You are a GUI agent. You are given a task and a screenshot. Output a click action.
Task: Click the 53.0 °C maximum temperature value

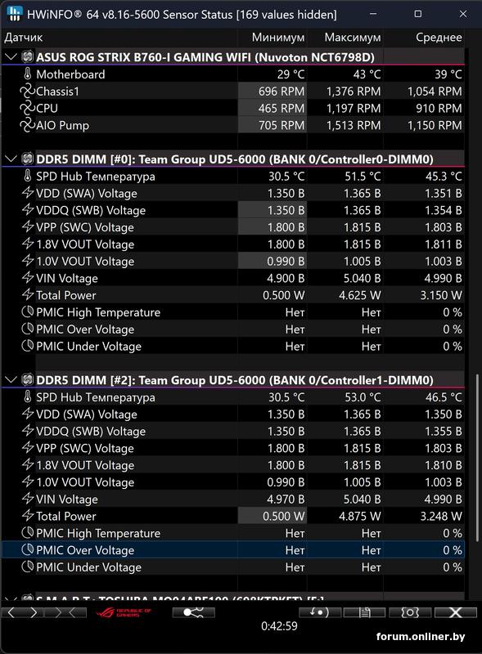click(363, 397)
